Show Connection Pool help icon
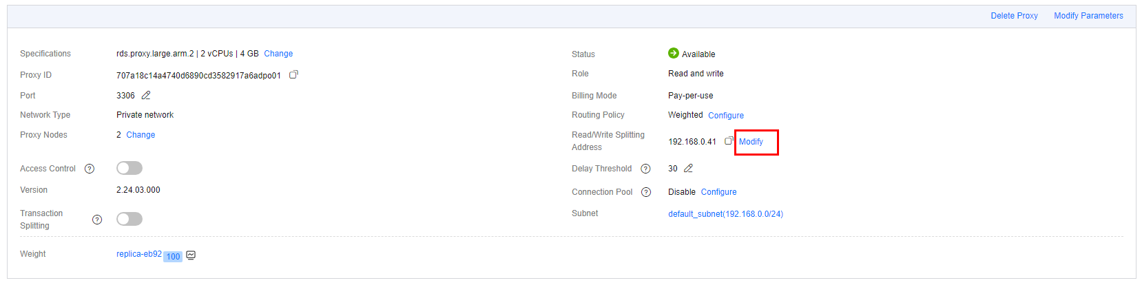 646,192
